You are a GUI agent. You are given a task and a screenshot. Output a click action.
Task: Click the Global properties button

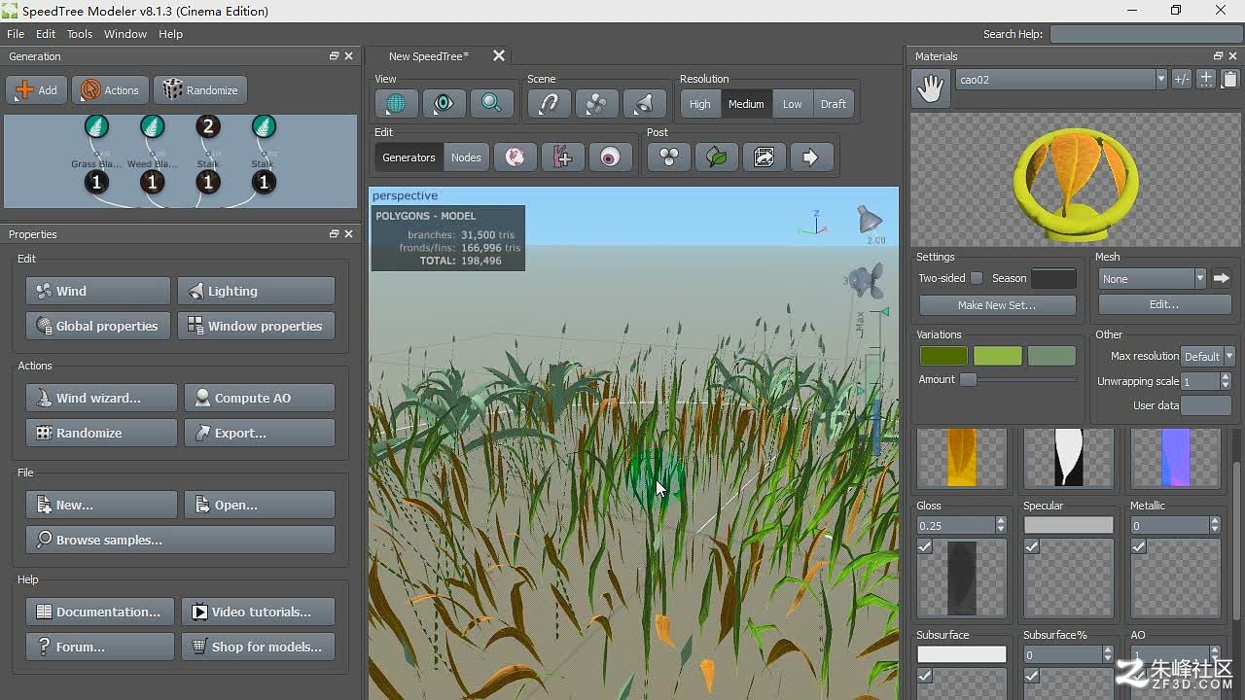tap(98, 326)
